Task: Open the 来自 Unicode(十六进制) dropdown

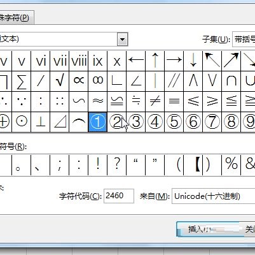Action: [x=214, y=196]
